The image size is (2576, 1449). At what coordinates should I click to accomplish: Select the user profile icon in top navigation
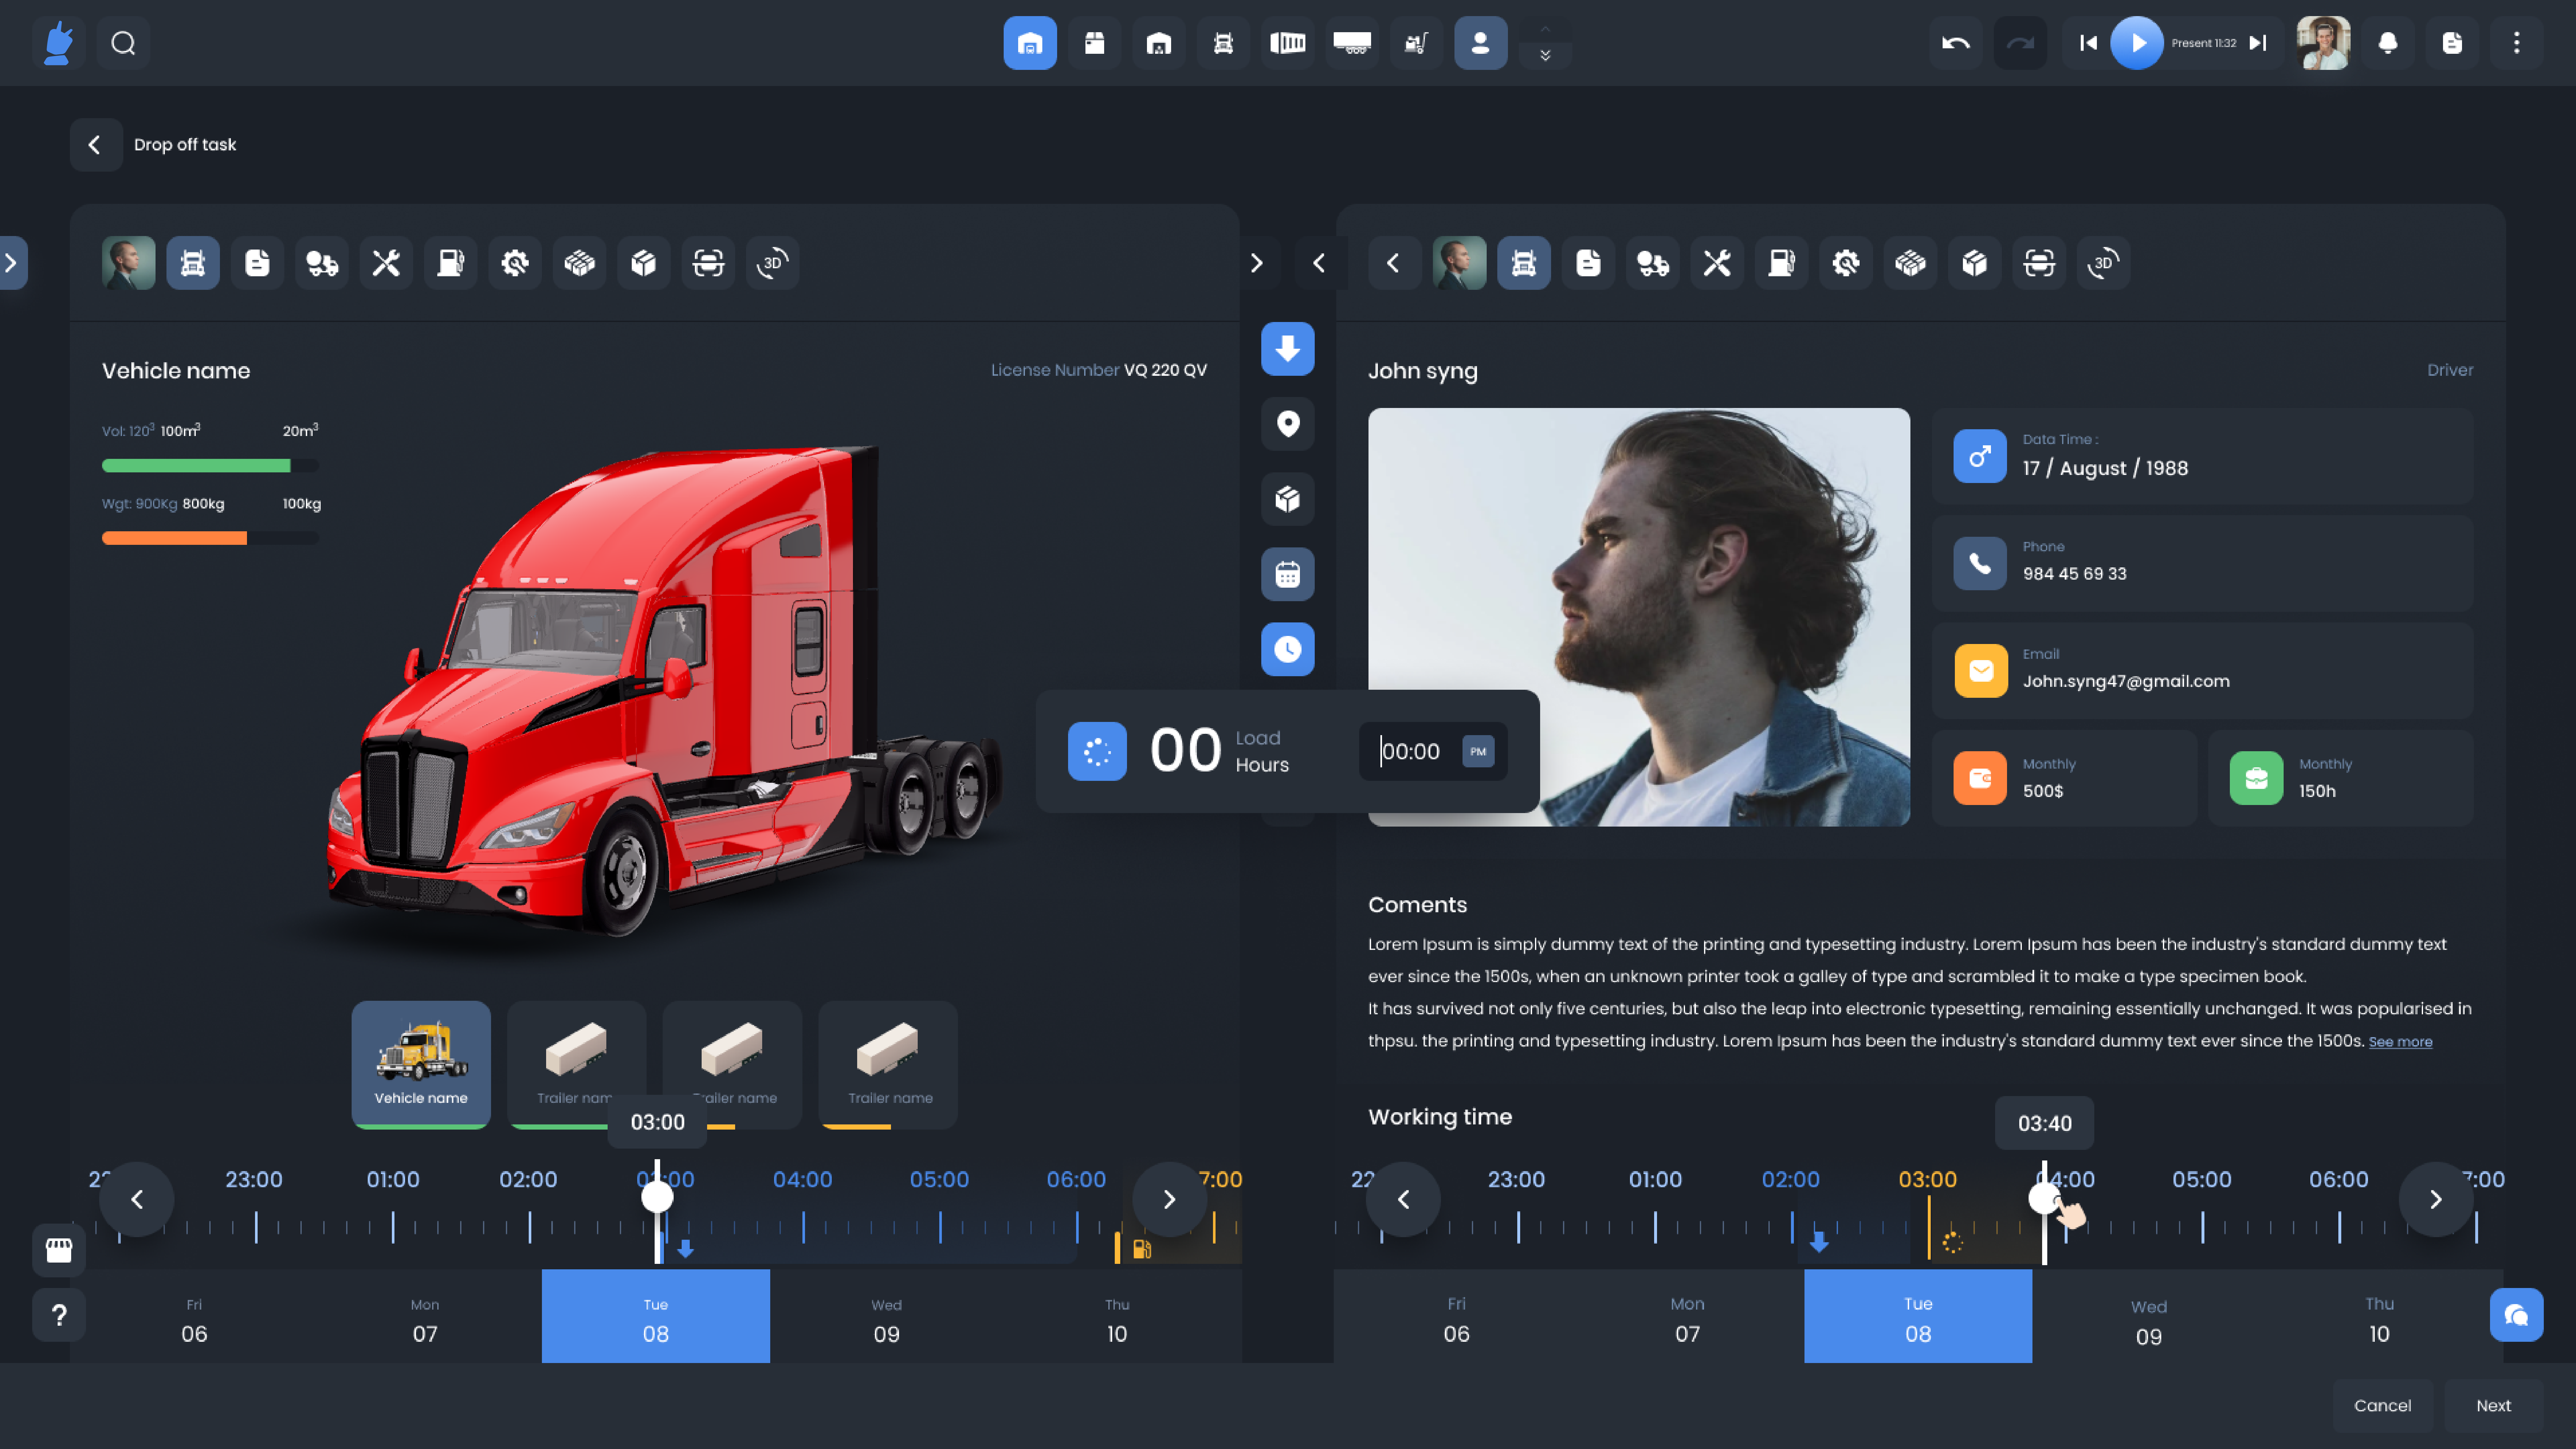[x=1481, y=43]
